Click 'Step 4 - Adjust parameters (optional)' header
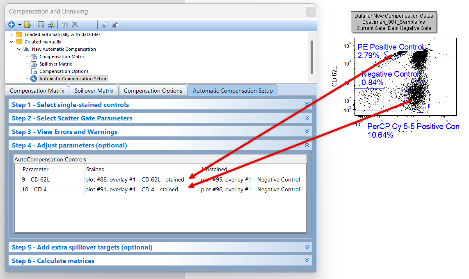 click(160, 145)
